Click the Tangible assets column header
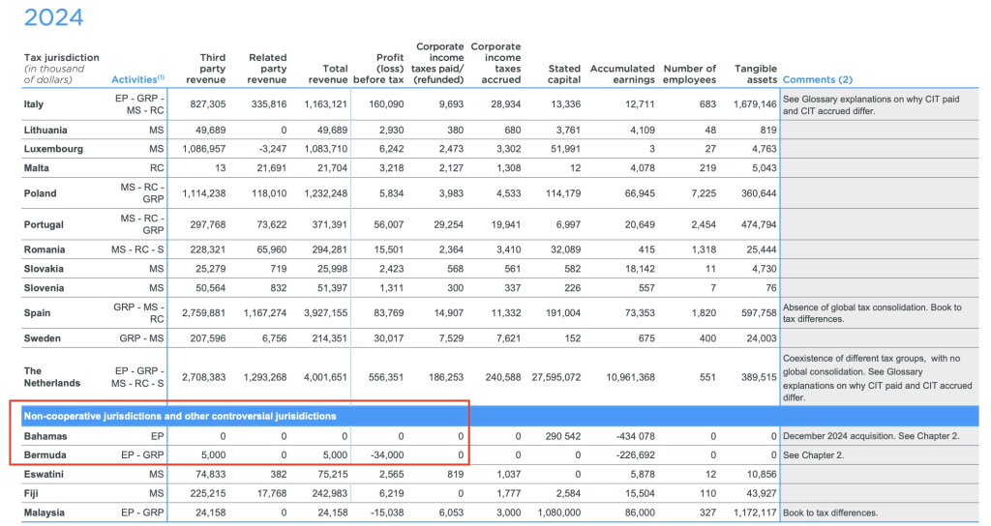 coord(755,73)
